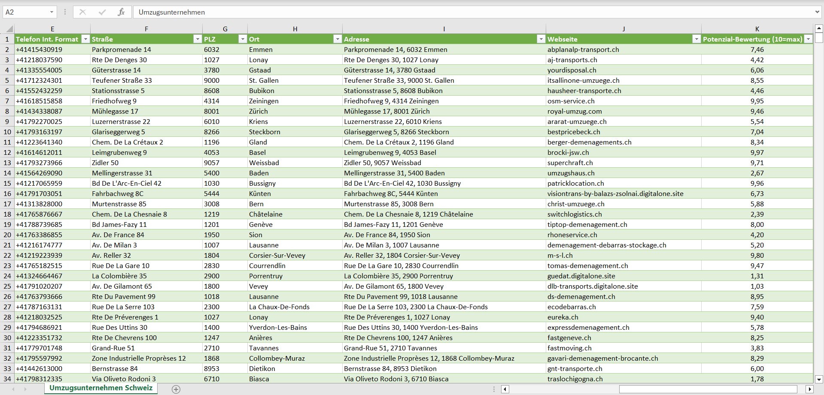Click cell Zone Industrielle Proprèses 12
The image size is (824, 395).
pyautogui.click(x=146, y=358)
